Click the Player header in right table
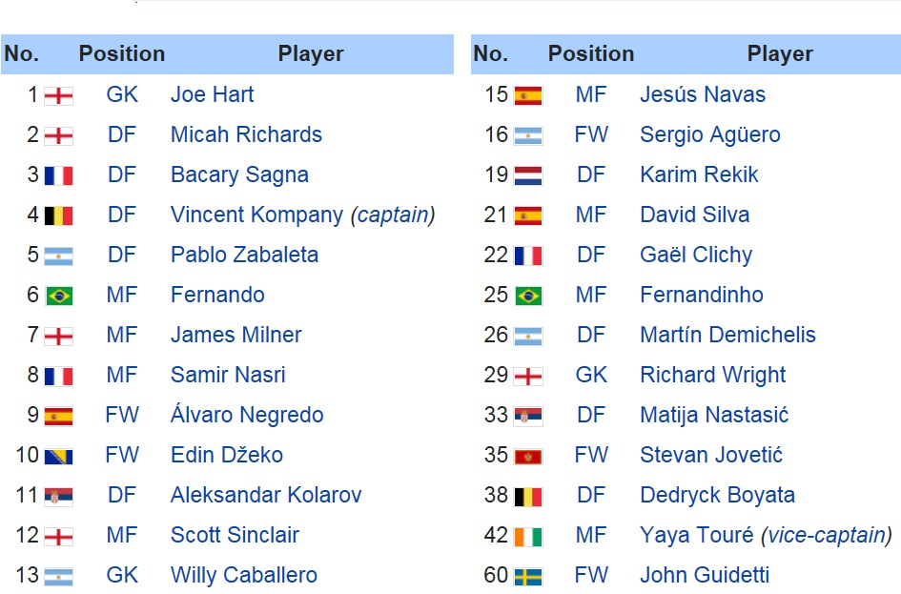The width and height of the screenshot is (901, 594). (x=780, y=53)
